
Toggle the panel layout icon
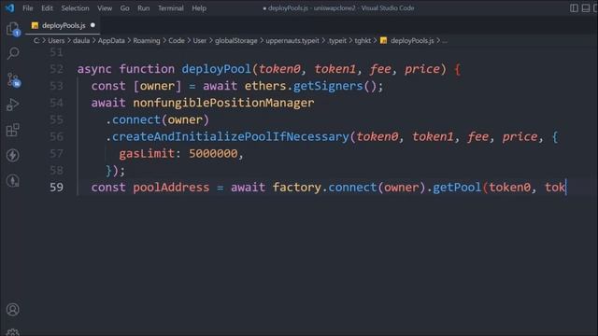tap(586, 8)
